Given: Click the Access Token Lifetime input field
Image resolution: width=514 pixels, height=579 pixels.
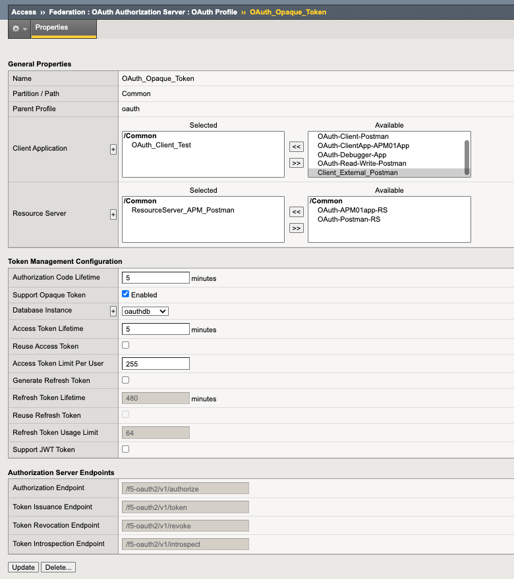Looking at the screenshot, I should (x=156, y=329).
